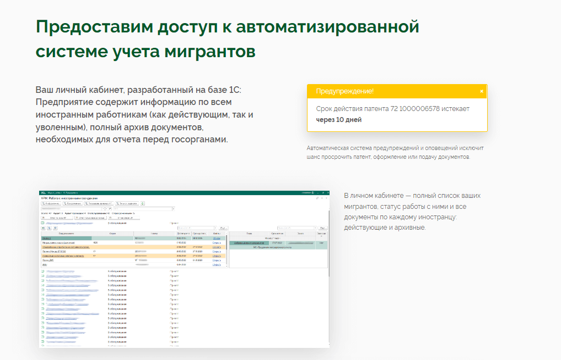This screenshot has width=561, height=360.
Task: Toggle the checkbox on the "Отчет по базе ИГ" report
Action: click(x=42, y=218)
